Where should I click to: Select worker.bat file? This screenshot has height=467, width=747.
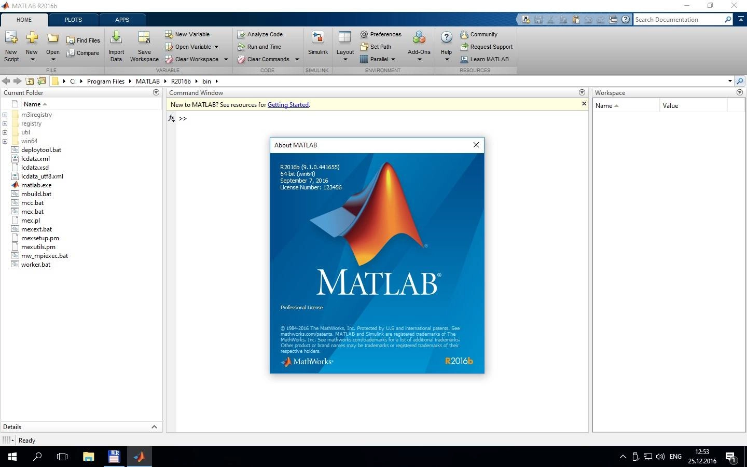click(36, 265)
